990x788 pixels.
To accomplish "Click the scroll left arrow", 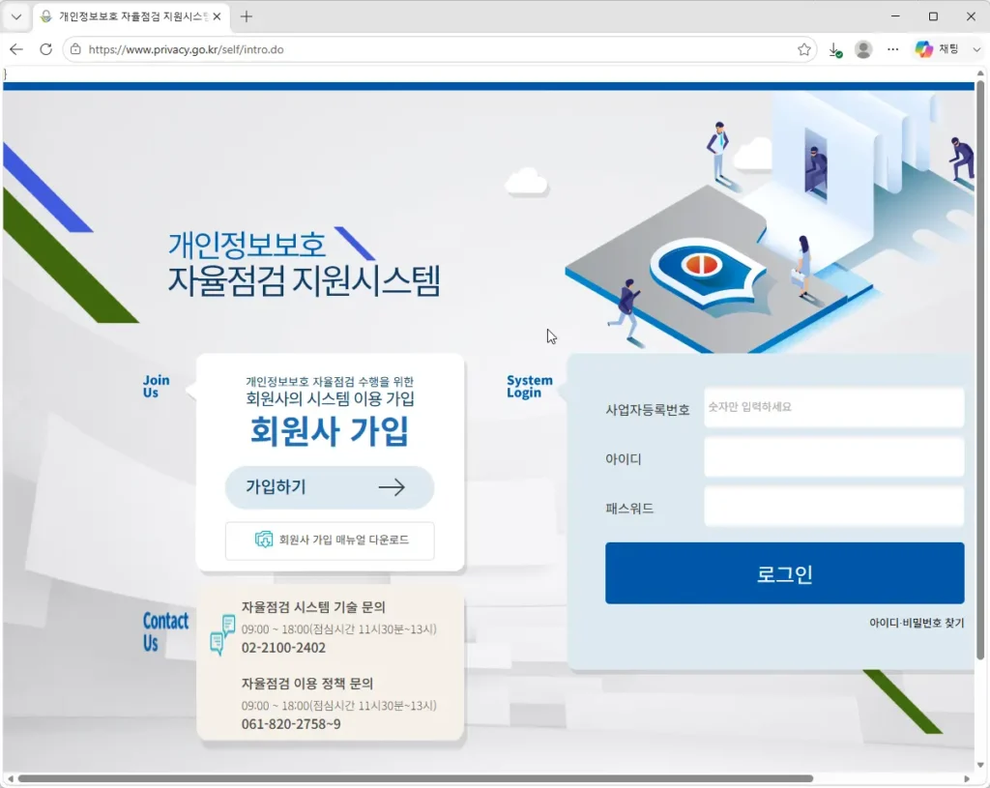I will coord(10,778).
